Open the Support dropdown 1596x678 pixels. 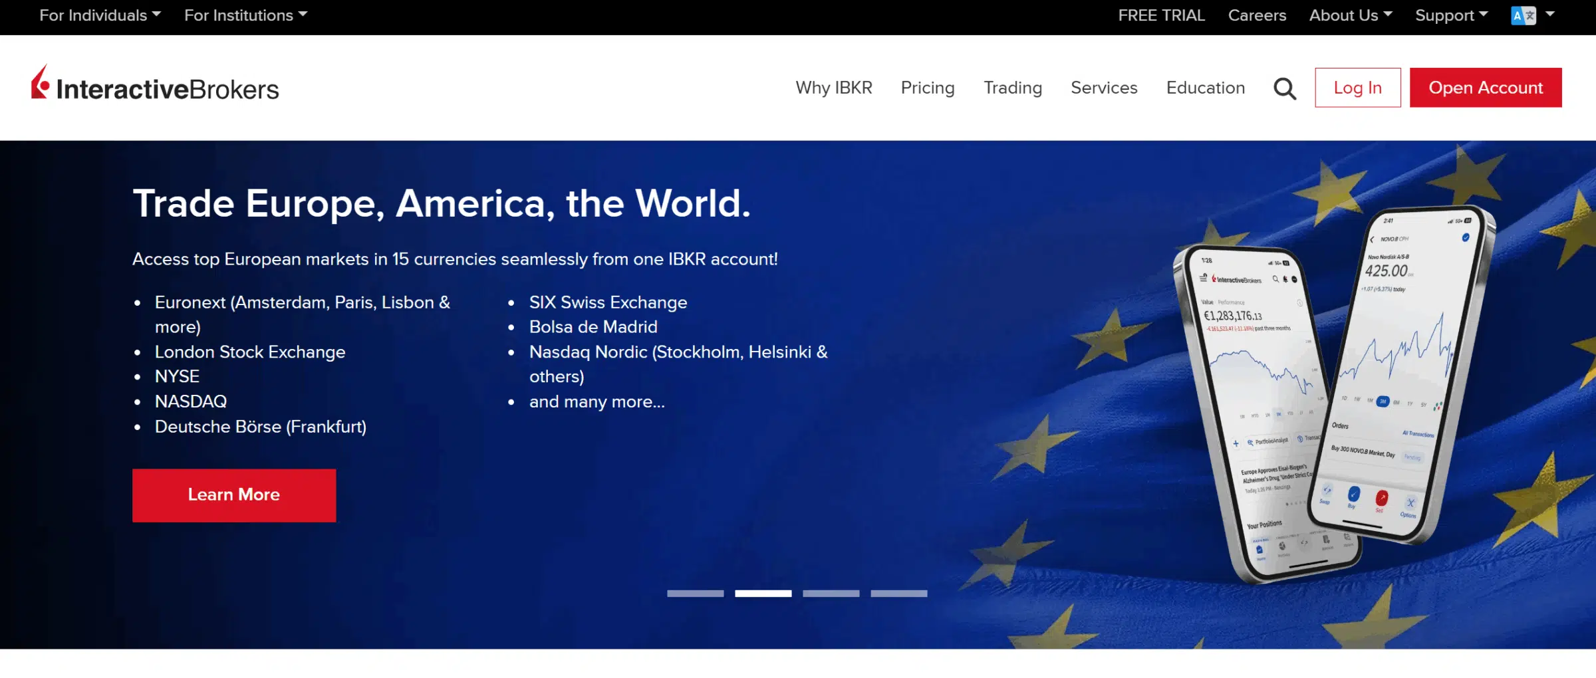(1452, 15)
